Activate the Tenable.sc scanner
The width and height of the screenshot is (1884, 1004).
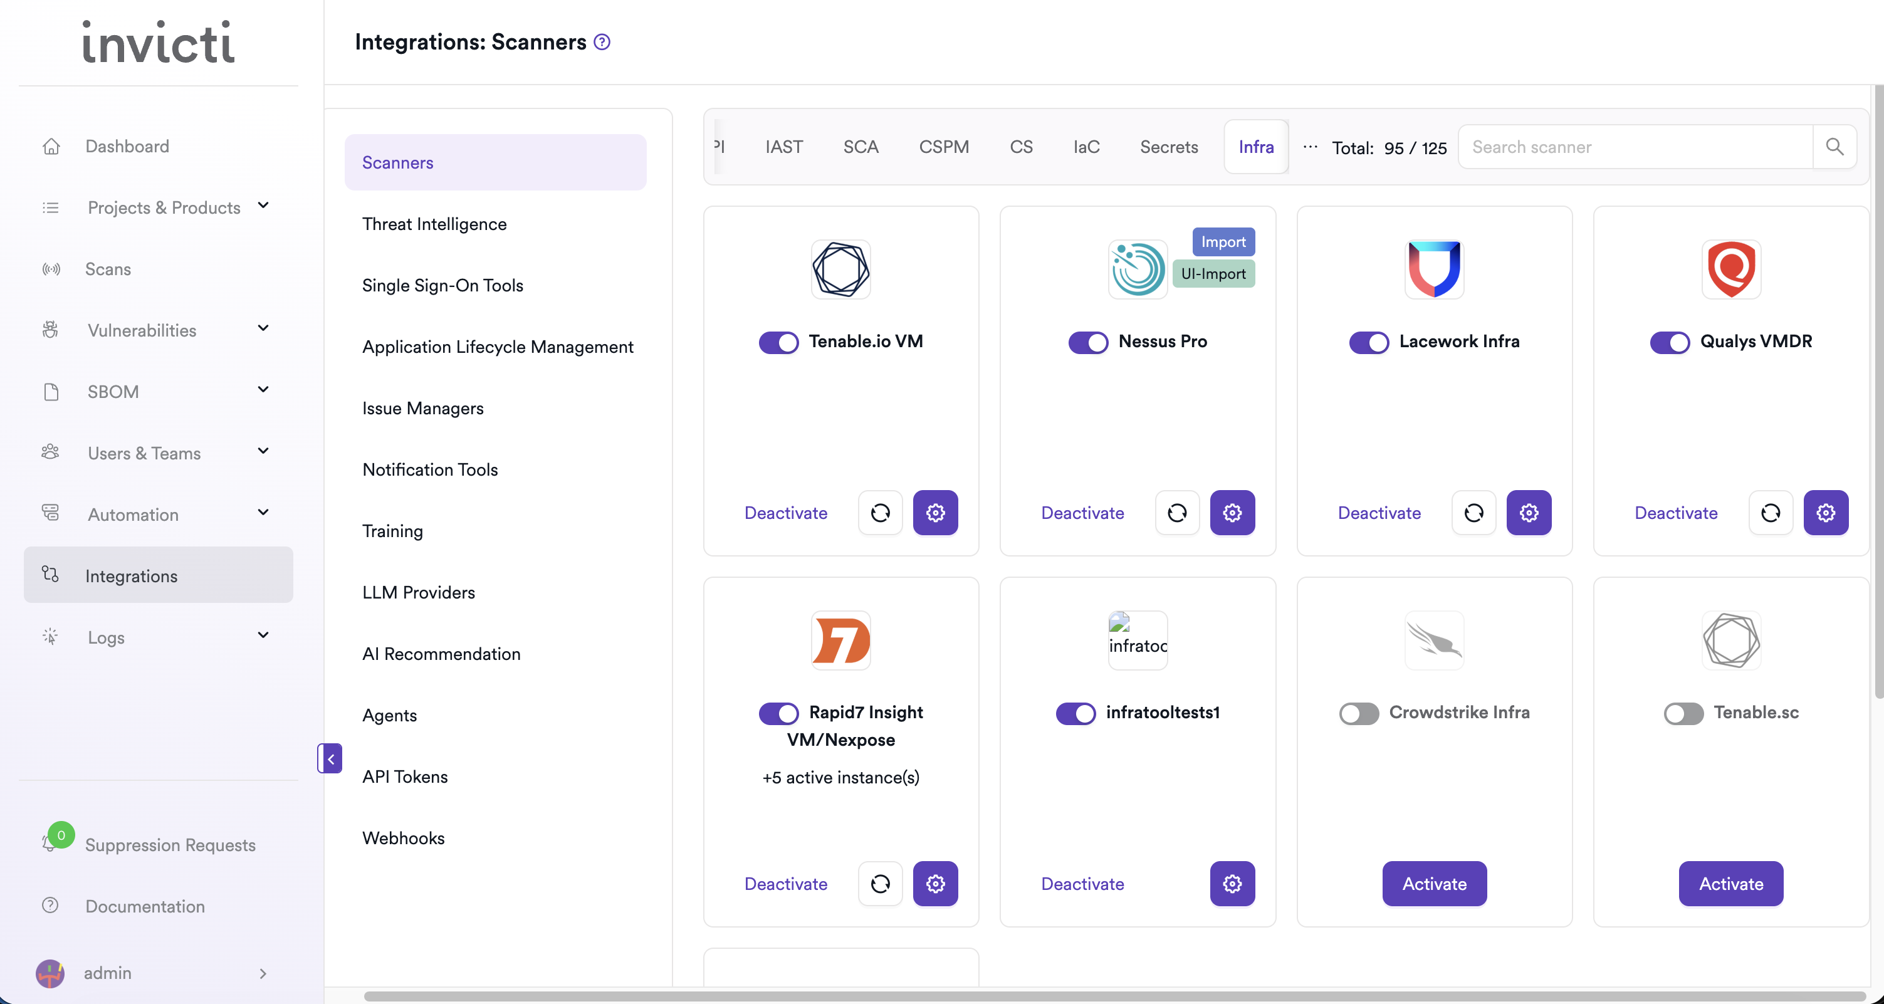1730,883
